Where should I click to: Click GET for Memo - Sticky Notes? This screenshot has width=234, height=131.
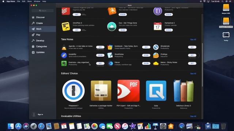click(192, 63)
